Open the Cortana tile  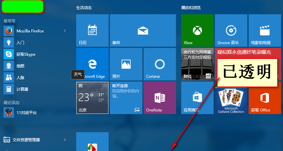pyautogui.click(x=159, y=64)
